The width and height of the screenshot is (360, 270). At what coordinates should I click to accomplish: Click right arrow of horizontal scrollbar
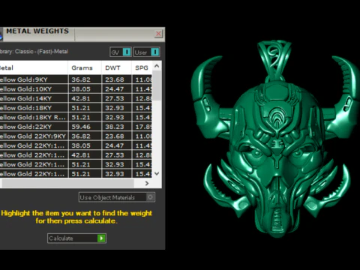tap(147, 183)
